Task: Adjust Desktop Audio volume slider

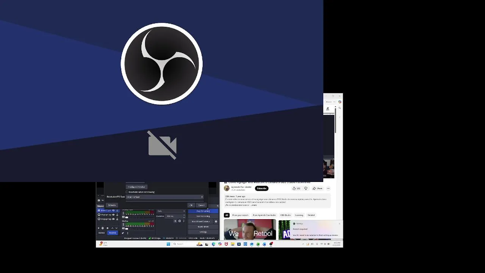Action: (139, 217)
